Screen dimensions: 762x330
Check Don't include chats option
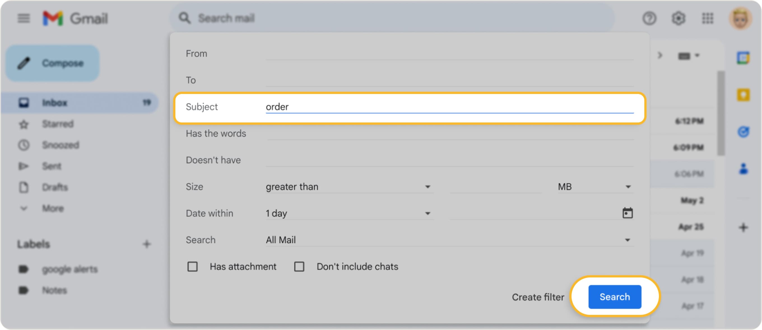pyautogui.click(x=300, y=266)
